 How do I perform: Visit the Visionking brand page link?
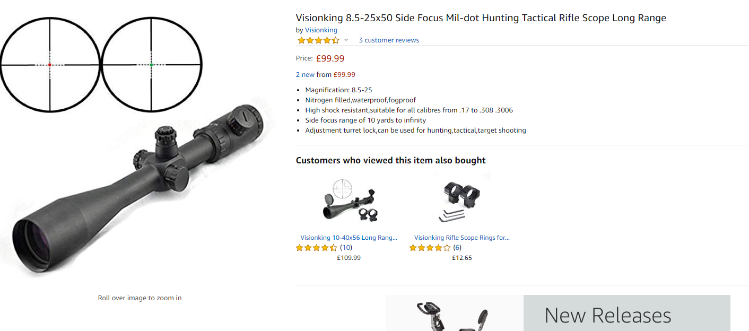pos(321,30)
